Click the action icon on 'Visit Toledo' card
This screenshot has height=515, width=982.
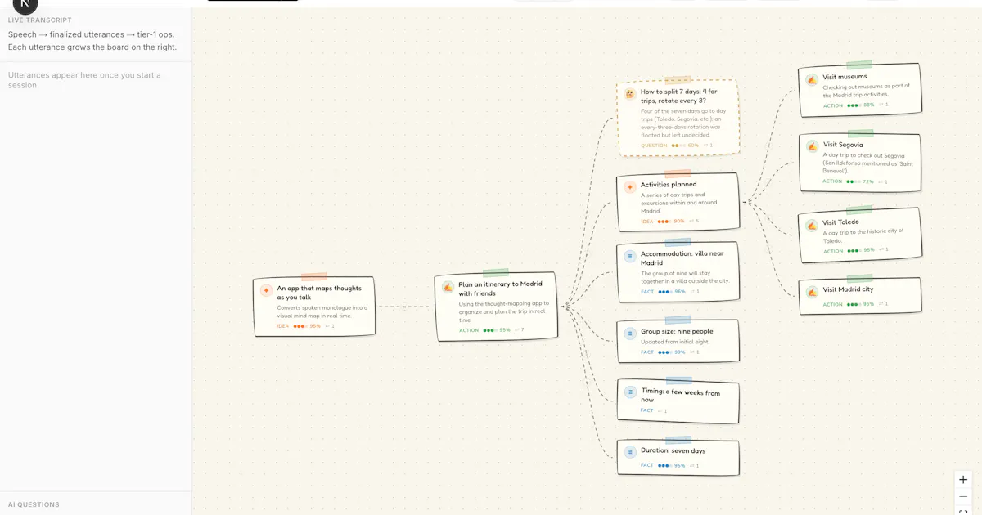coord(812,225)
